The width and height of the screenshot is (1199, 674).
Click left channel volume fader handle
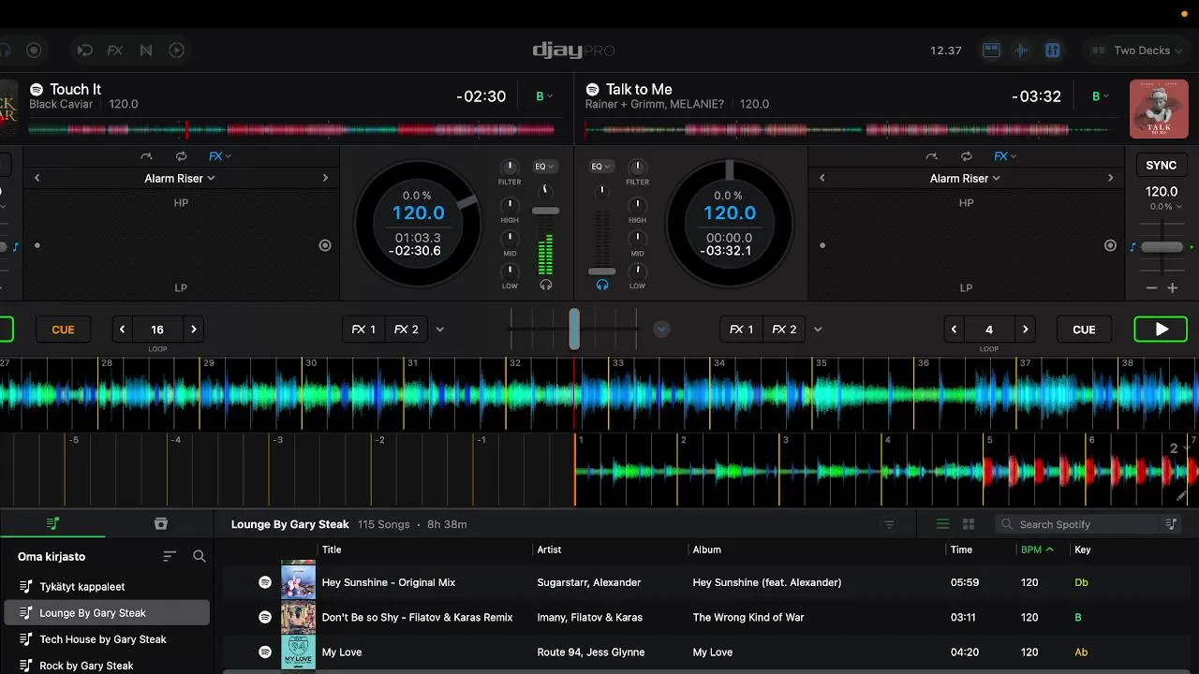coord(546,211)
